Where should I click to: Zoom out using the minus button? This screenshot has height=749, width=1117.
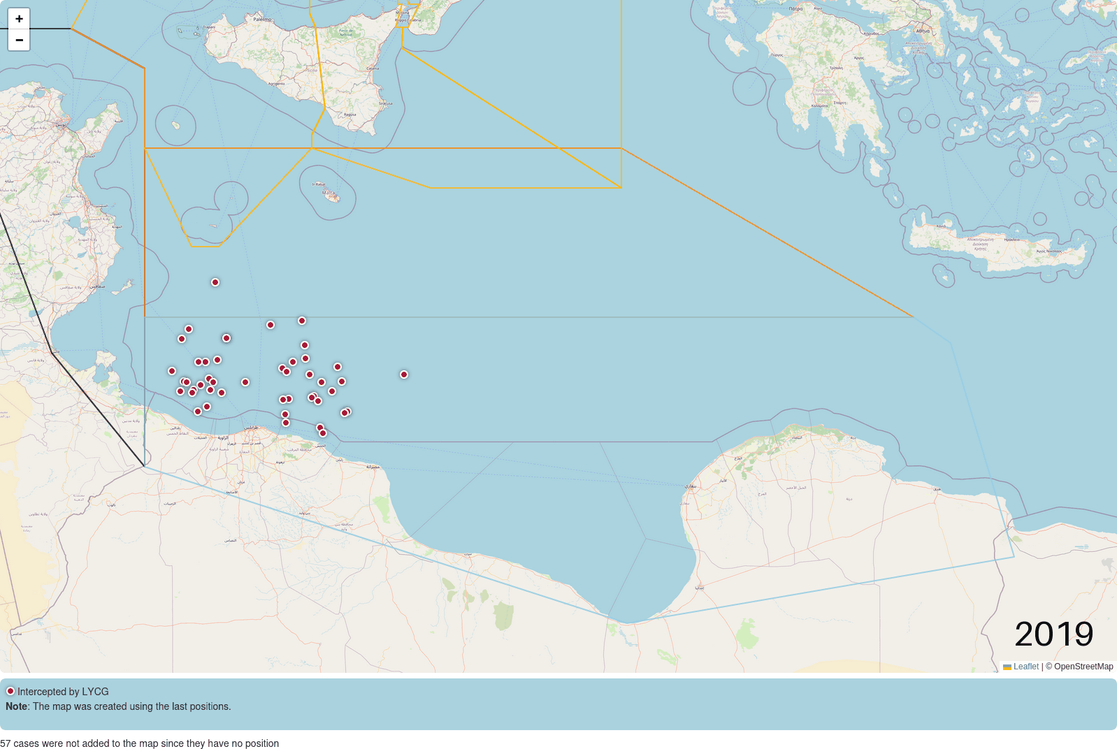click(x=19, y=40)
